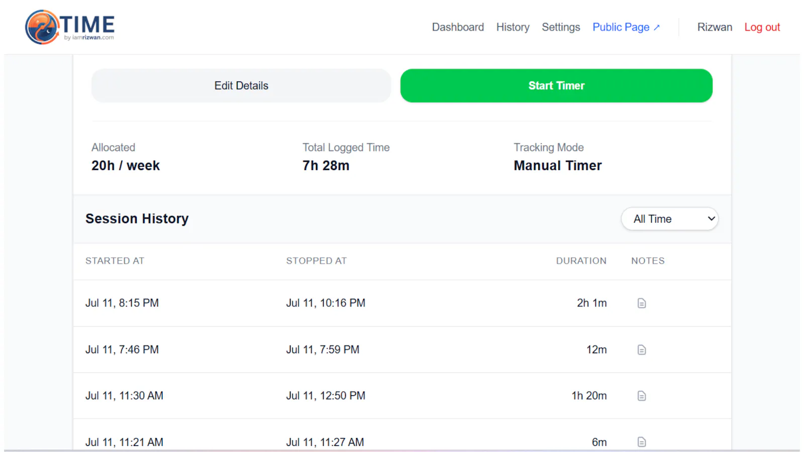Open notes for the 6m session
The image size is (804, 452).
point(642,442)
